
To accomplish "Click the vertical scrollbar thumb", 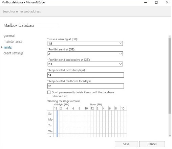I will coord(170,76).
